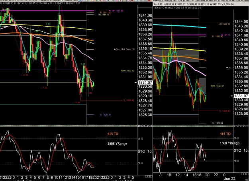
Task: Click the STO 15 readout in left chart
Action: pyautogui.click(x=145, y=152)
